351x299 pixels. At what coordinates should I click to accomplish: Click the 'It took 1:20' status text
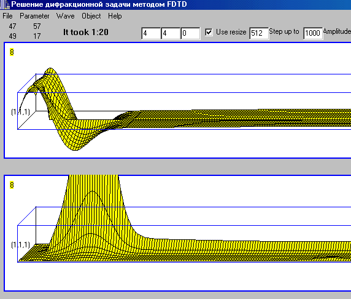[x=86, y=32]
